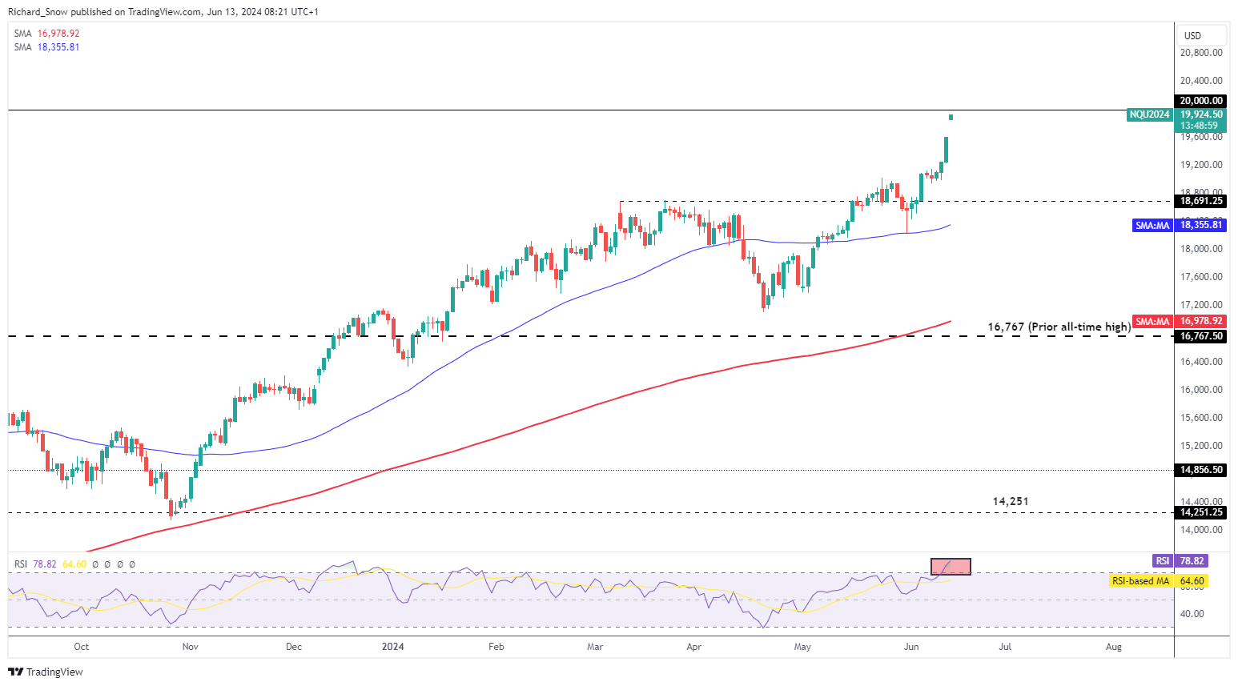
Task: Click the 20,800.00 price axis tick
Action: coord(1201,53)
